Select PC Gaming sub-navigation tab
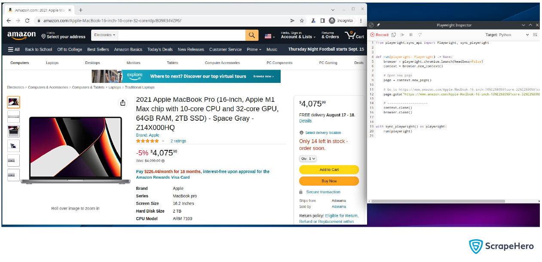 tap(328, 63)
